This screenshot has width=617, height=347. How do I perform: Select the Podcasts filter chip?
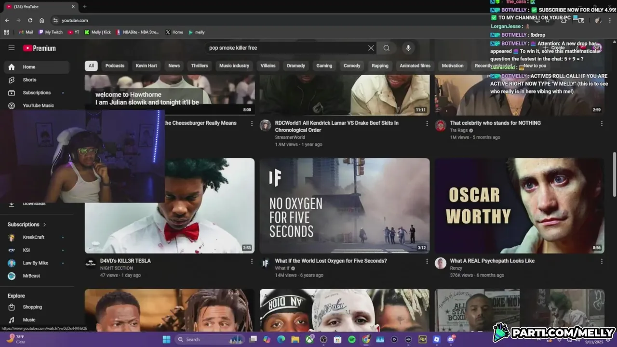[x=115, y=66]
